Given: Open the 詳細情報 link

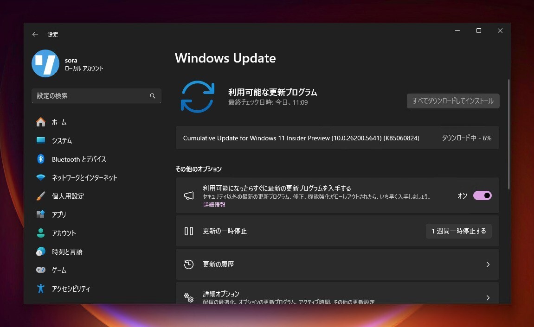Looking at the screenshot, I should pyautogui.click(x=214, y=204).
